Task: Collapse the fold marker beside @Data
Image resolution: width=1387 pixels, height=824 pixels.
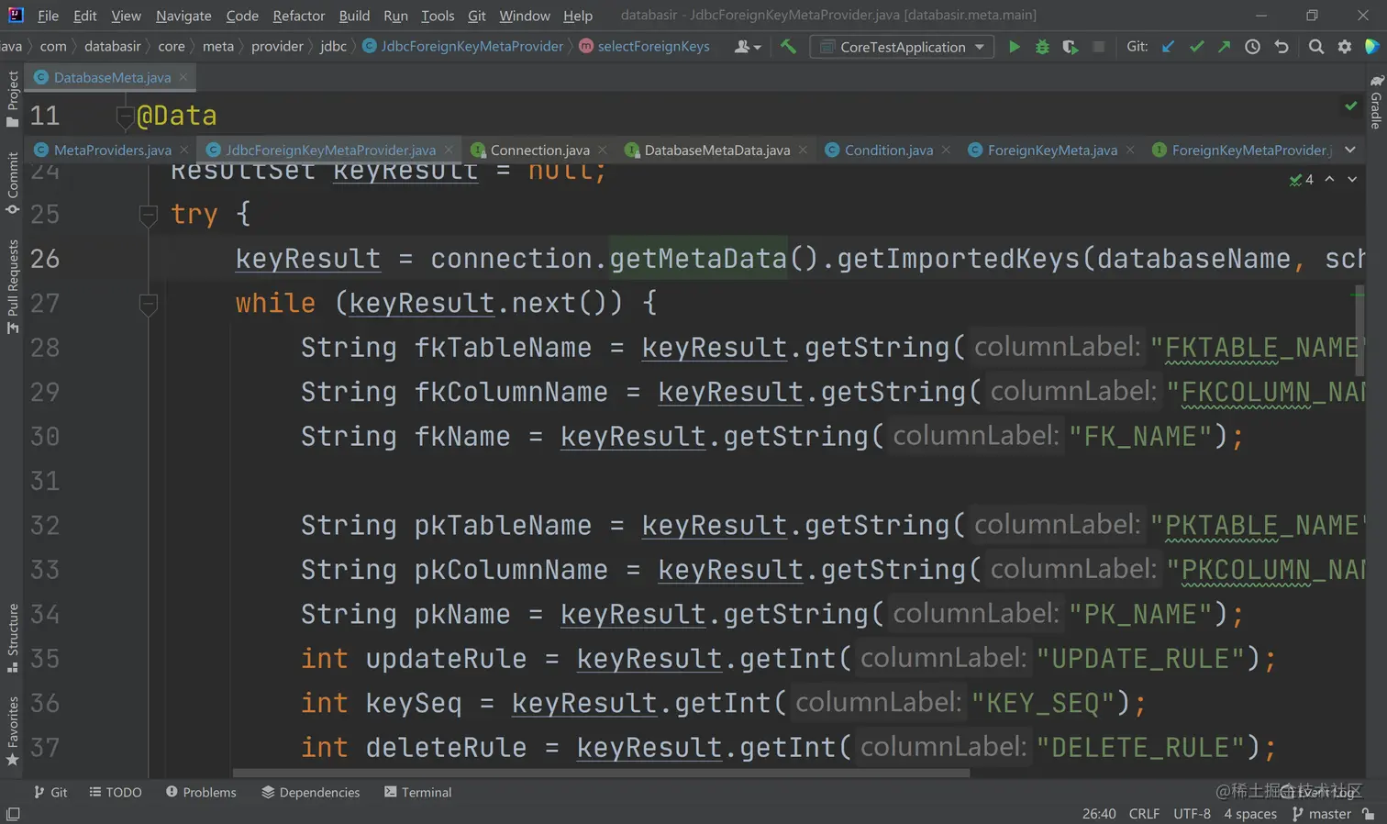Action: pos(126,117)
